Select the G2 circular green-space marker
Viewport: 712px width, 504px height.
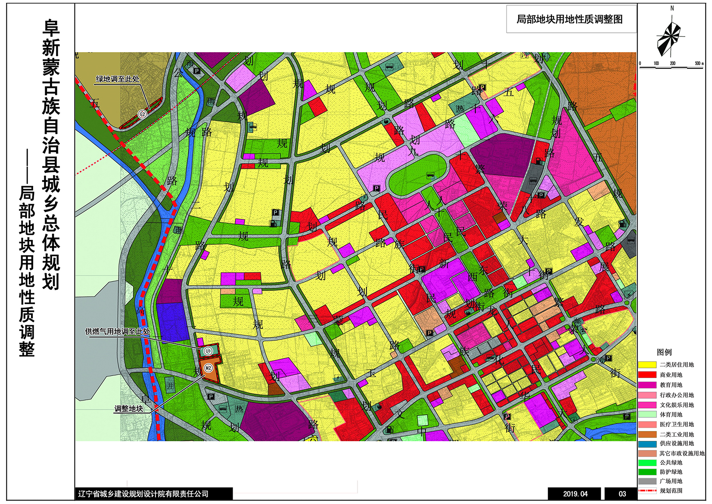click(x=142, y=114)
